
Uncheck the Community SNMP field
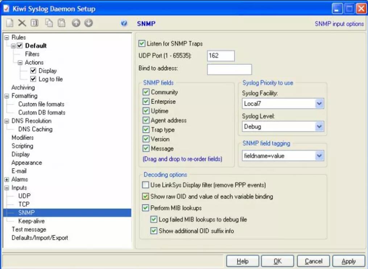point(146,92)
